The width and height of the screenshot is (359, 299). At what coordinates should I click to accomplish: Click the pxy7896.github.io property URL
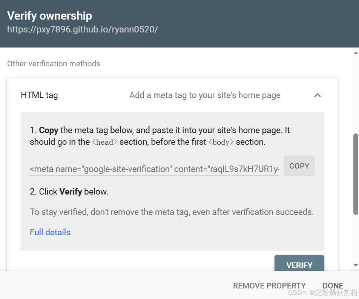click(83, 29)
